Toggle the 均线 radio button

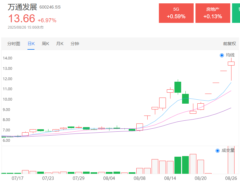[x=222, y=55]
